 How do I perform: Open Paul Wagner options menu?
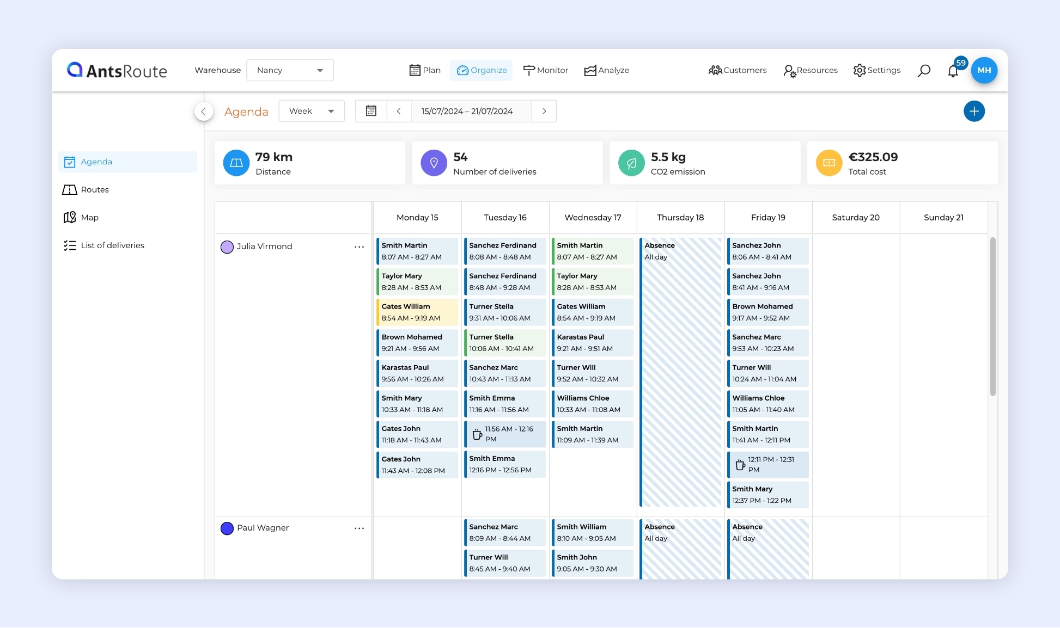pos(359,528)
